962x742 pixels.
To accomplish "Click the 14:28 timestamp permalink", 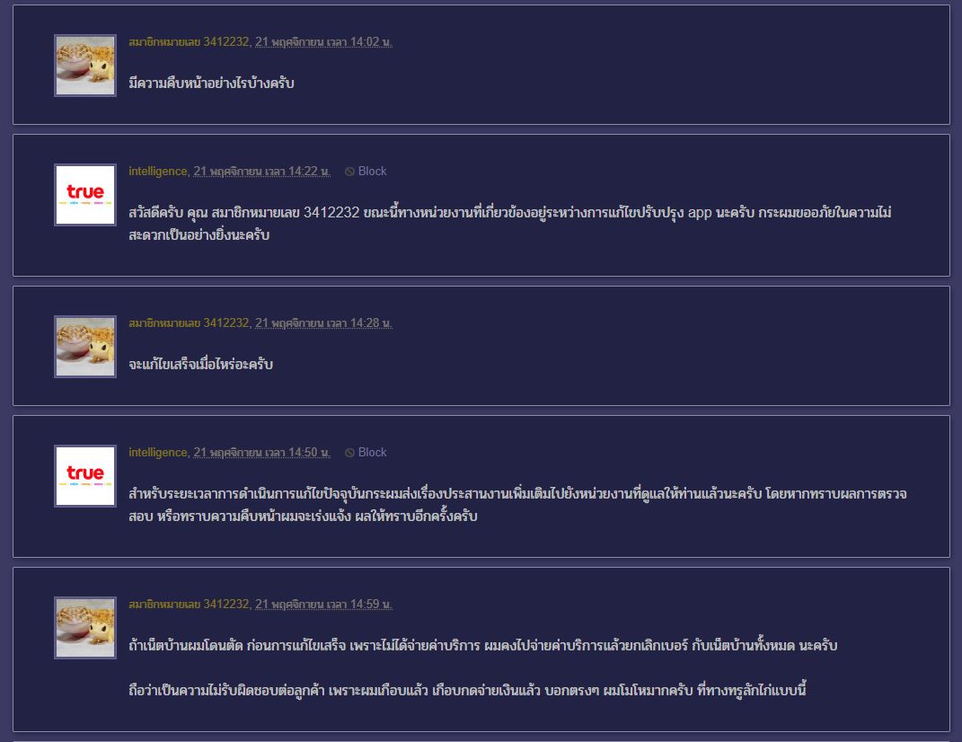I will click(x=324, y=322).
